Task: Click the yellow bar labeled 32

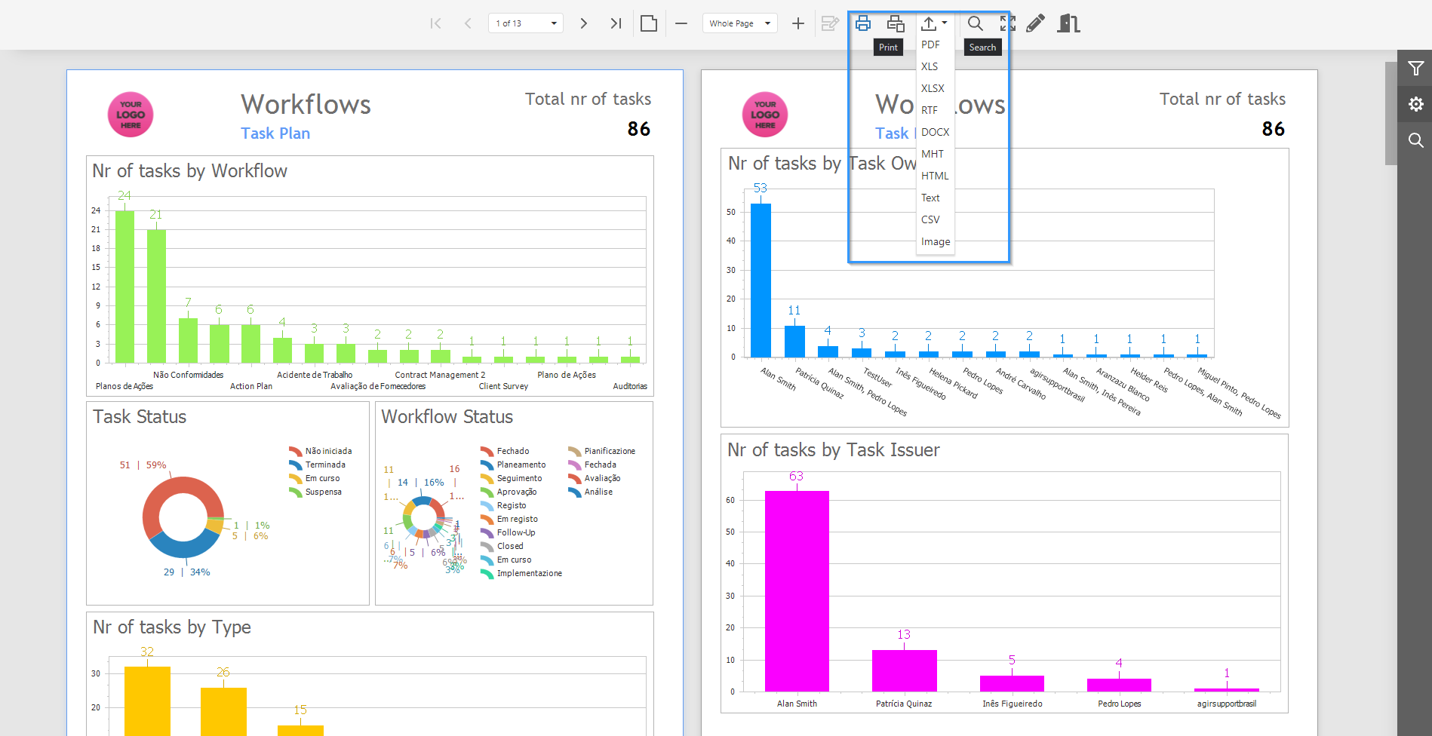Action: pos(147,701)
